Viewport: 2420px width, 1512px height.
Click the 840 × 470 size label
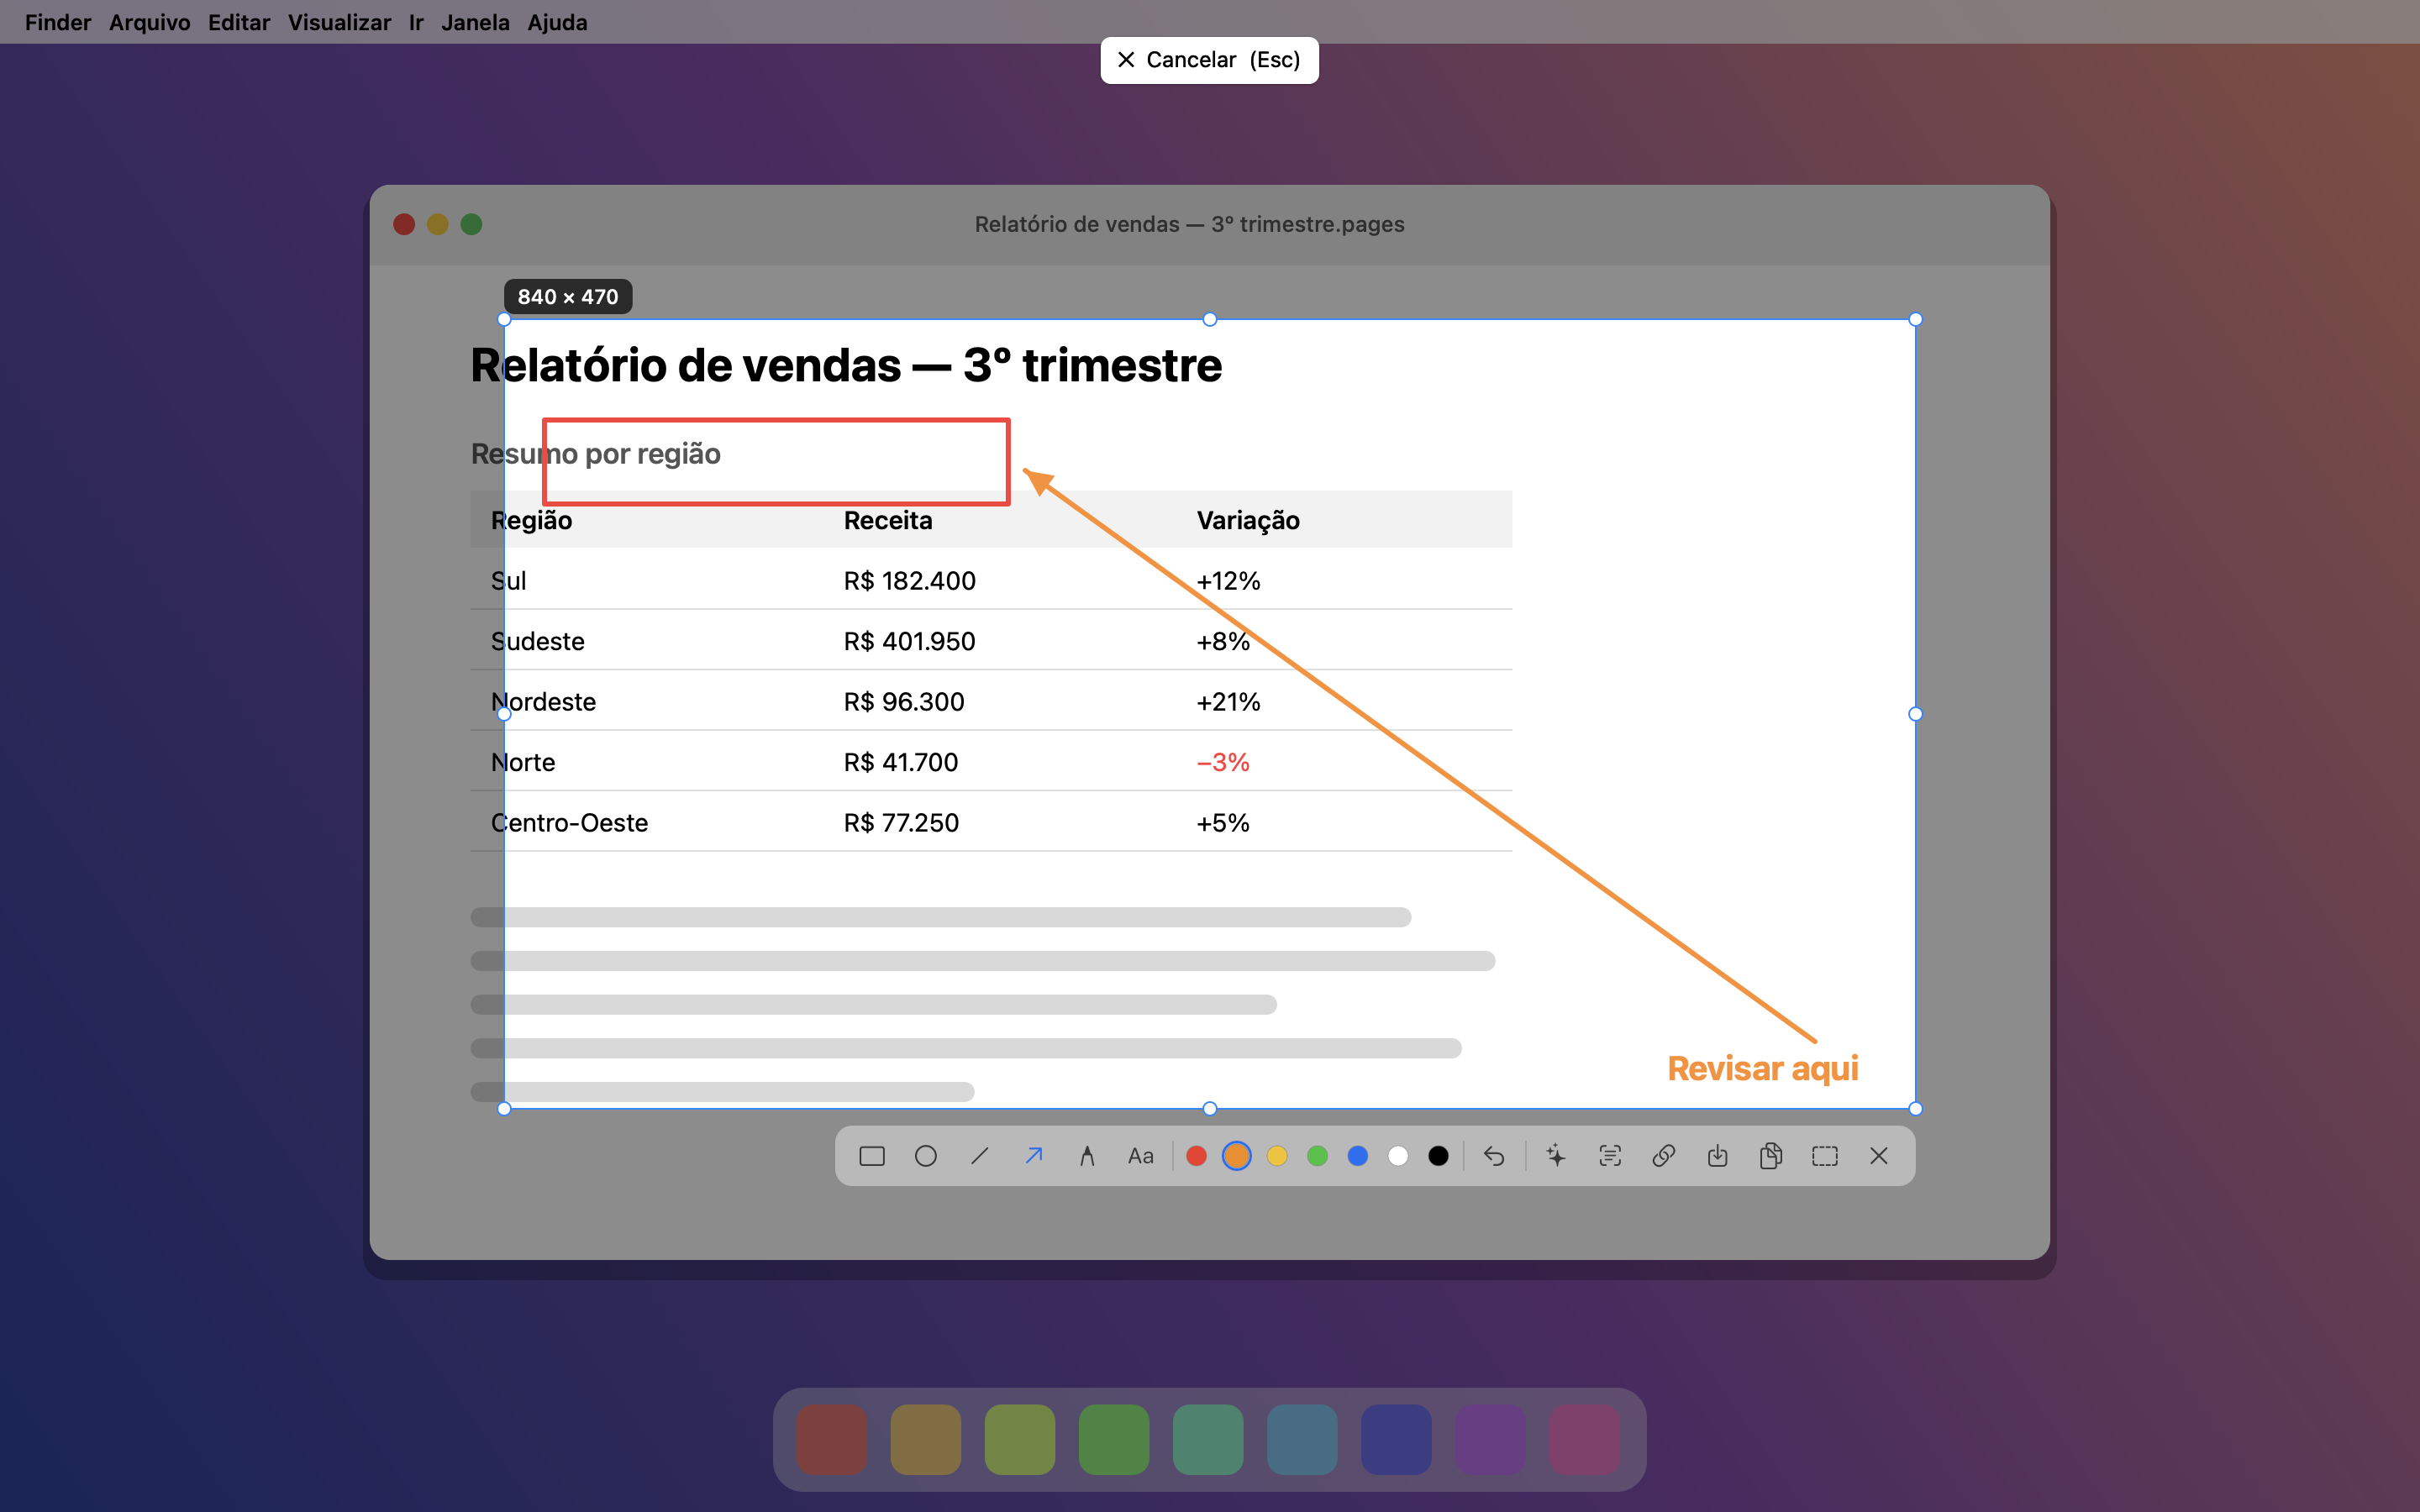click(568, 297)
